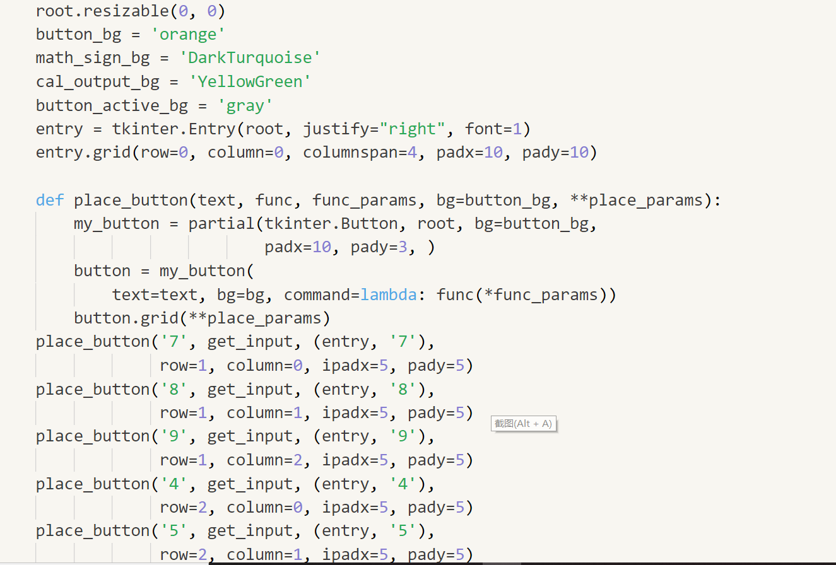
Task: Click tkinter.Entry in the entry assignment
Action: [x=174, y=129]
